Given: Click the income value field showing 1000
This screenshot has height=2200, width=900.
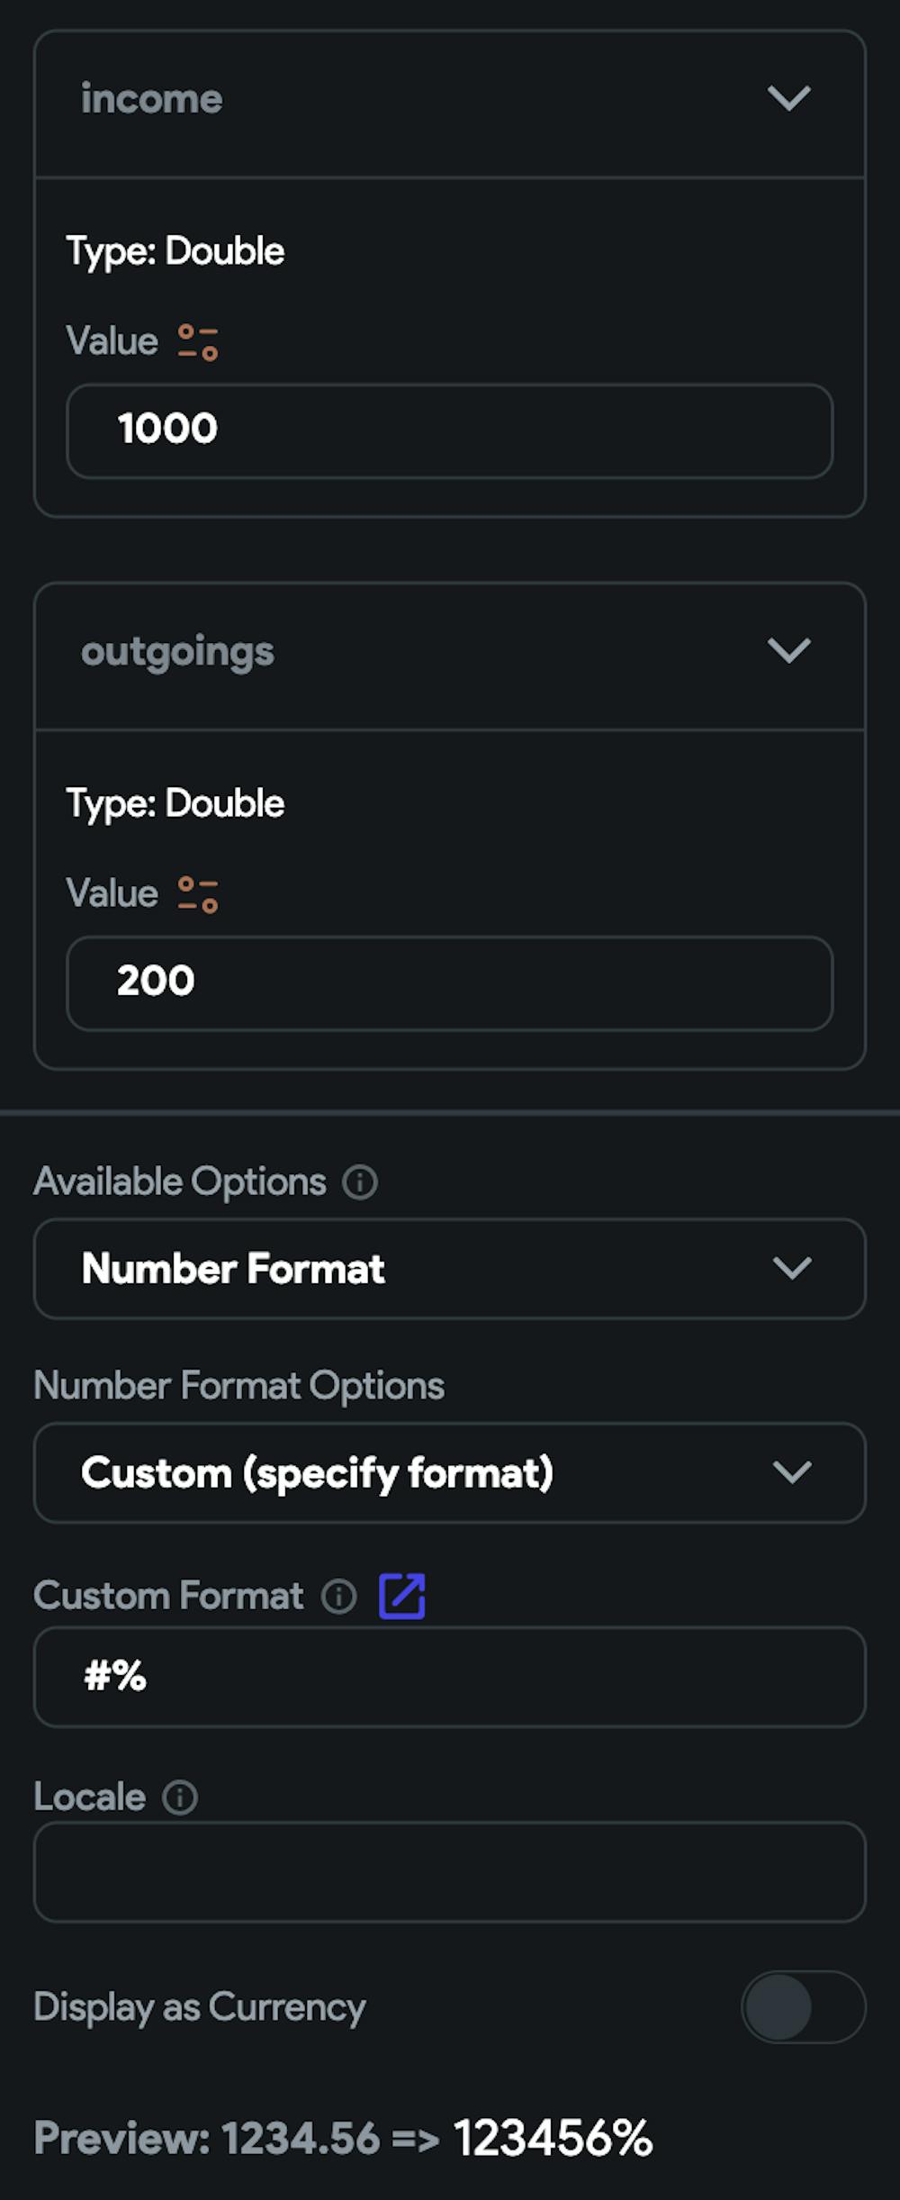Looking at the screenshot, I should click(x=450, y=428).
